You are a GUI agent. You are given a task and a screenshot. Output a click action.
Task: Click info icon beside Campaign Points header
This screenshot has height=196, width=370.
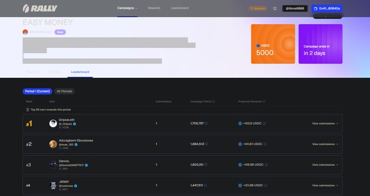213,102
